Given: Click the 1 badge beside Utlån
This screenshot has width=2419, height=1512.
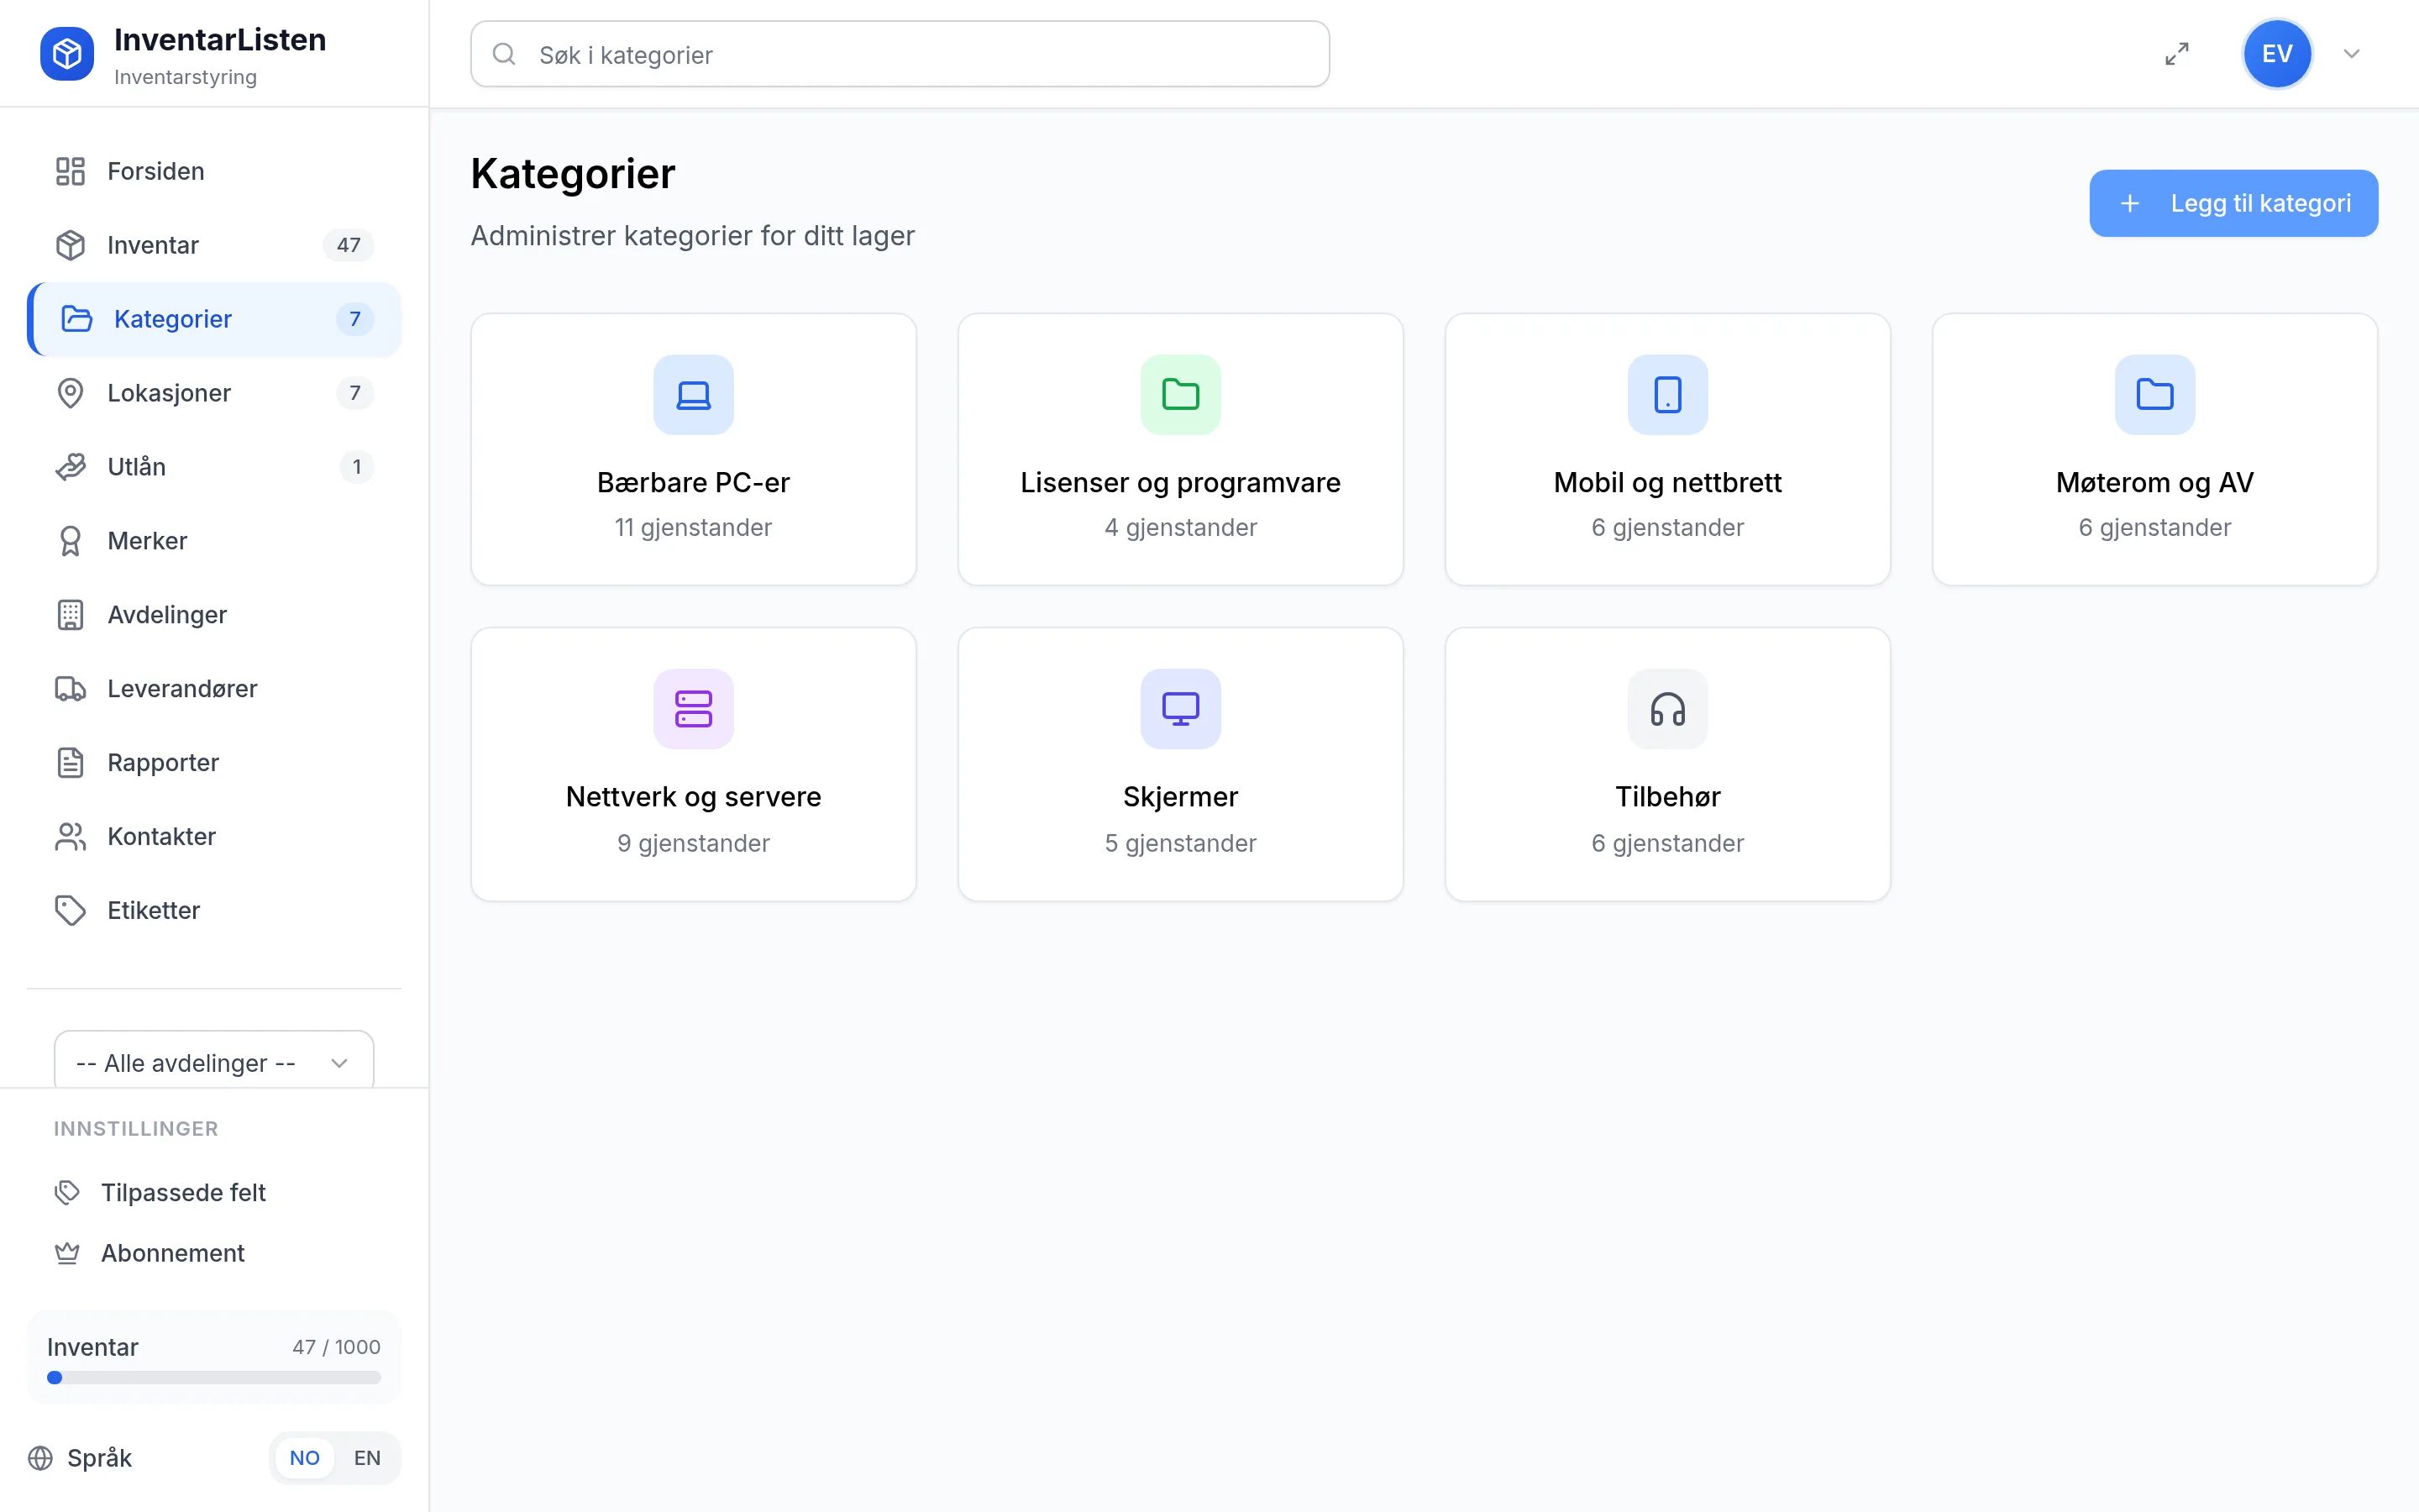Looking at the screenshot, I should (x=357, y=467).
